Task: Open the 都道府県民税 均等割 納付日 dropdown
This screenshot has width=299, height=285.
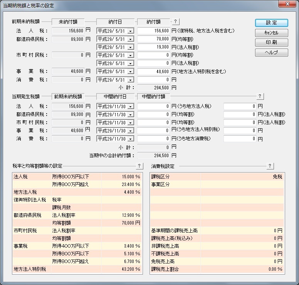Action: click(x=130, y=39)
